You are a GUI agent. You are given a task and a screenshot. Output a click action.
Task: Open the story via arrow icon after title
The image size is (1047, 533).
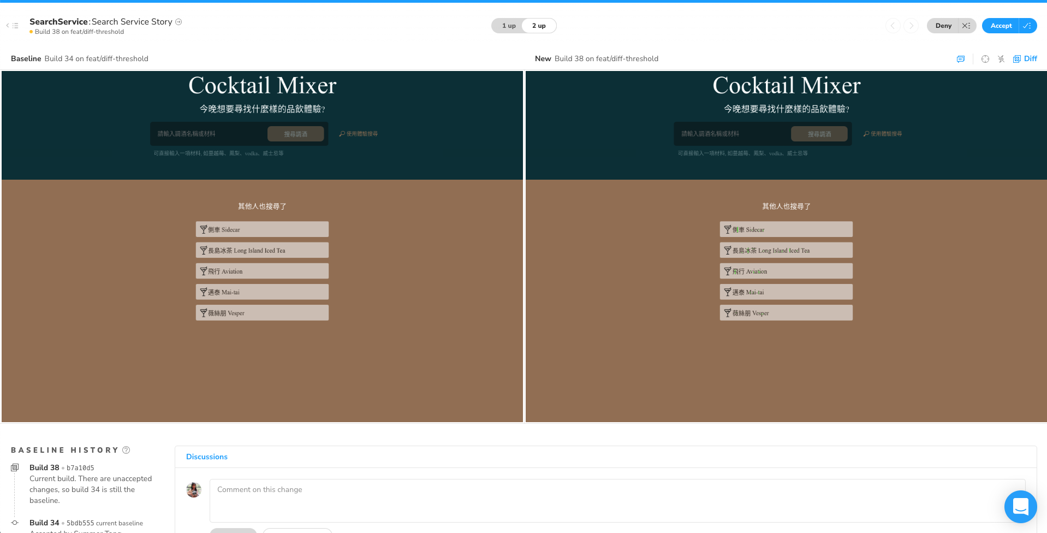pyautogui.click(x=179, y=22)
